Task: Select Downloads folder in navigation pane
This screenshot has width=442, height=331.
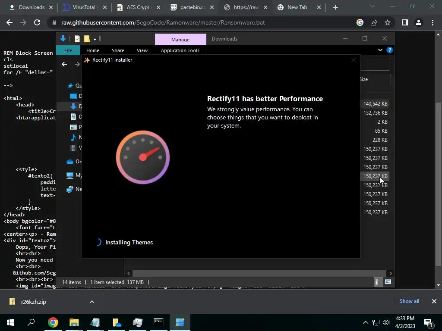Action: (x=76, y=106)
